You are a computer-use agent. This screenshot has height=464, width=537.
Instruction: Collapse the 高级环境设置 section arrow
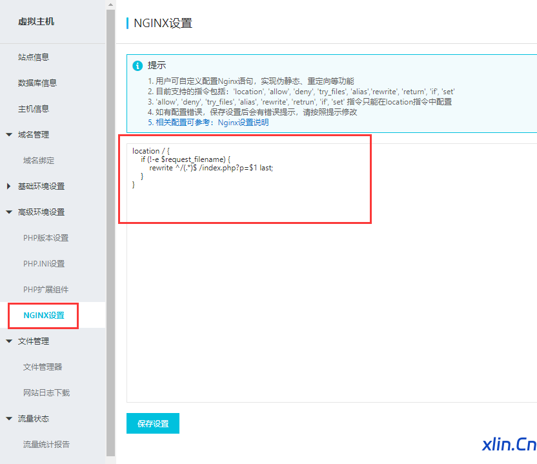(9, 212)
